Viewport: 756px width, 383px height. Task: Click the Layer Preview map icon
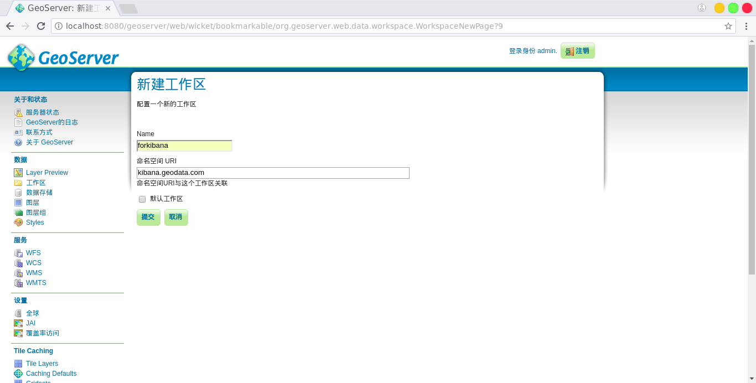click(x=18, y=173)
